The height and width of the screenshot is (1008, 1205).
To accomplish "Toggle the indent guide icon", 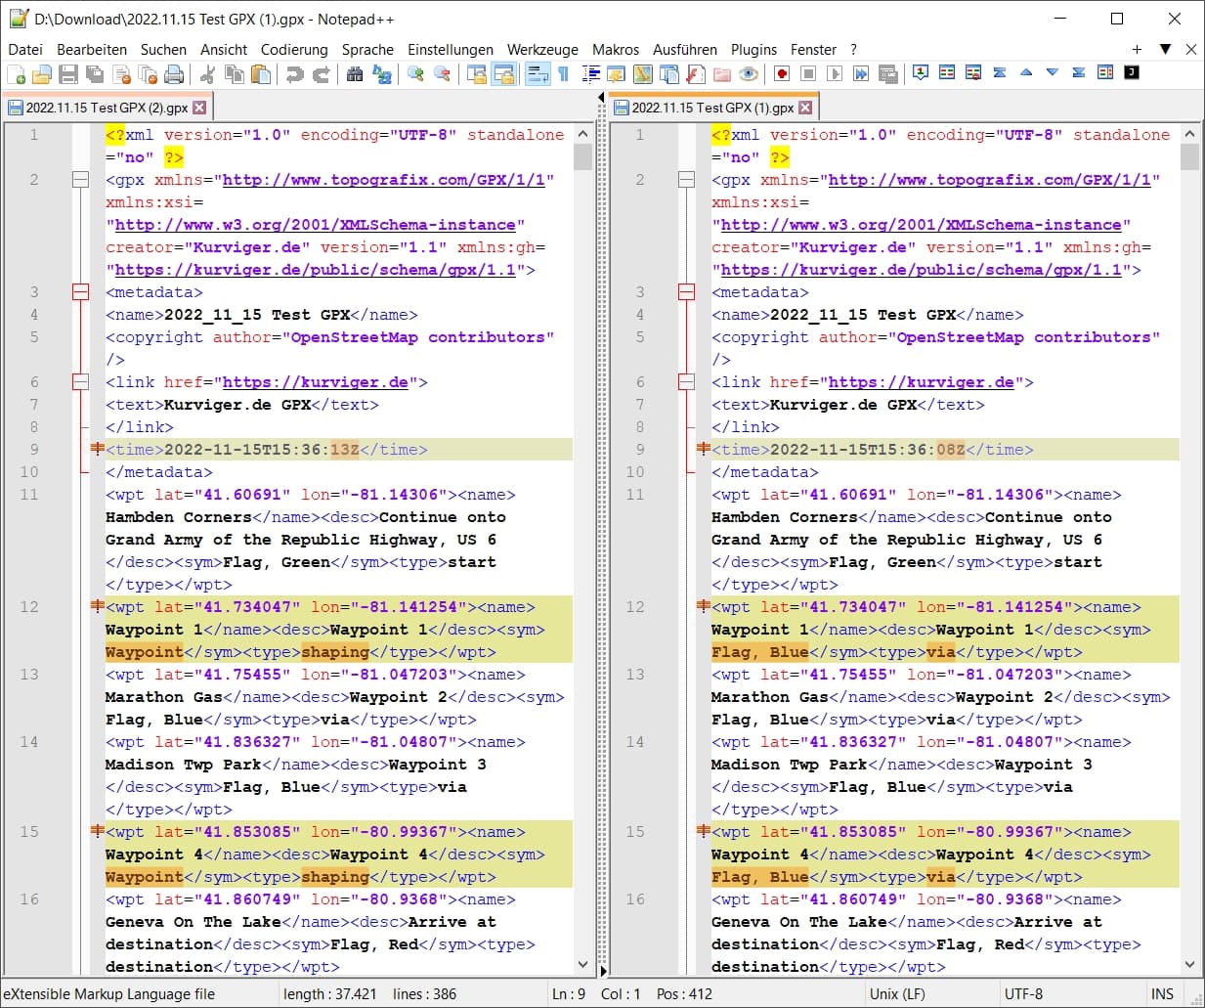I will pyautogui.click(x=590, y=74).
